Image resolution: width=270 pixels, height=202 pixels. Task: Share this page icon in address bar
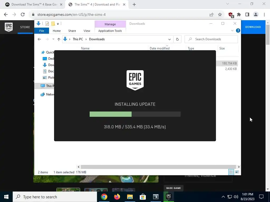(211, 15)
